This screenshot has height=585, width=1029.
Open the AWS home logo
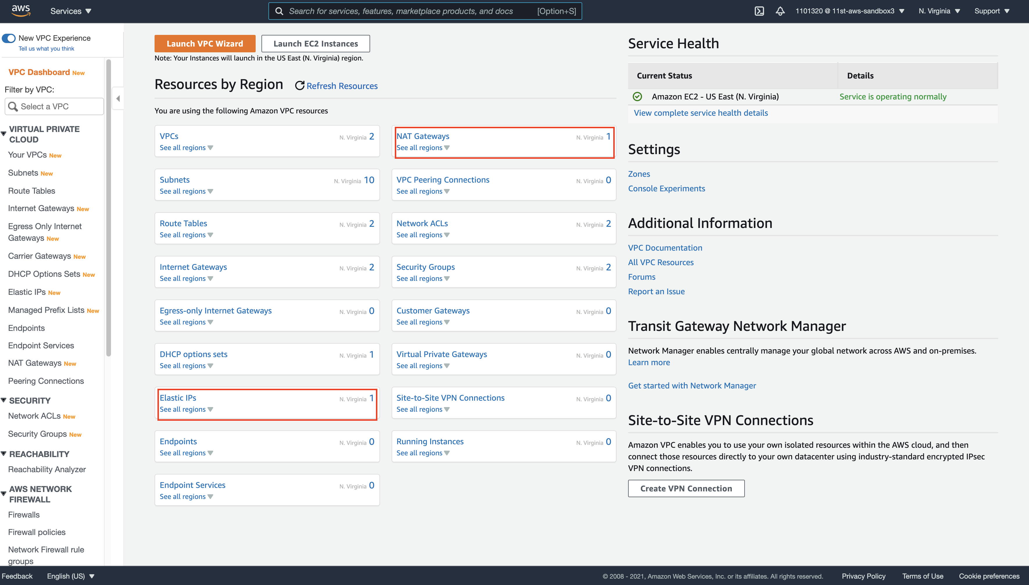click(20, 11)
